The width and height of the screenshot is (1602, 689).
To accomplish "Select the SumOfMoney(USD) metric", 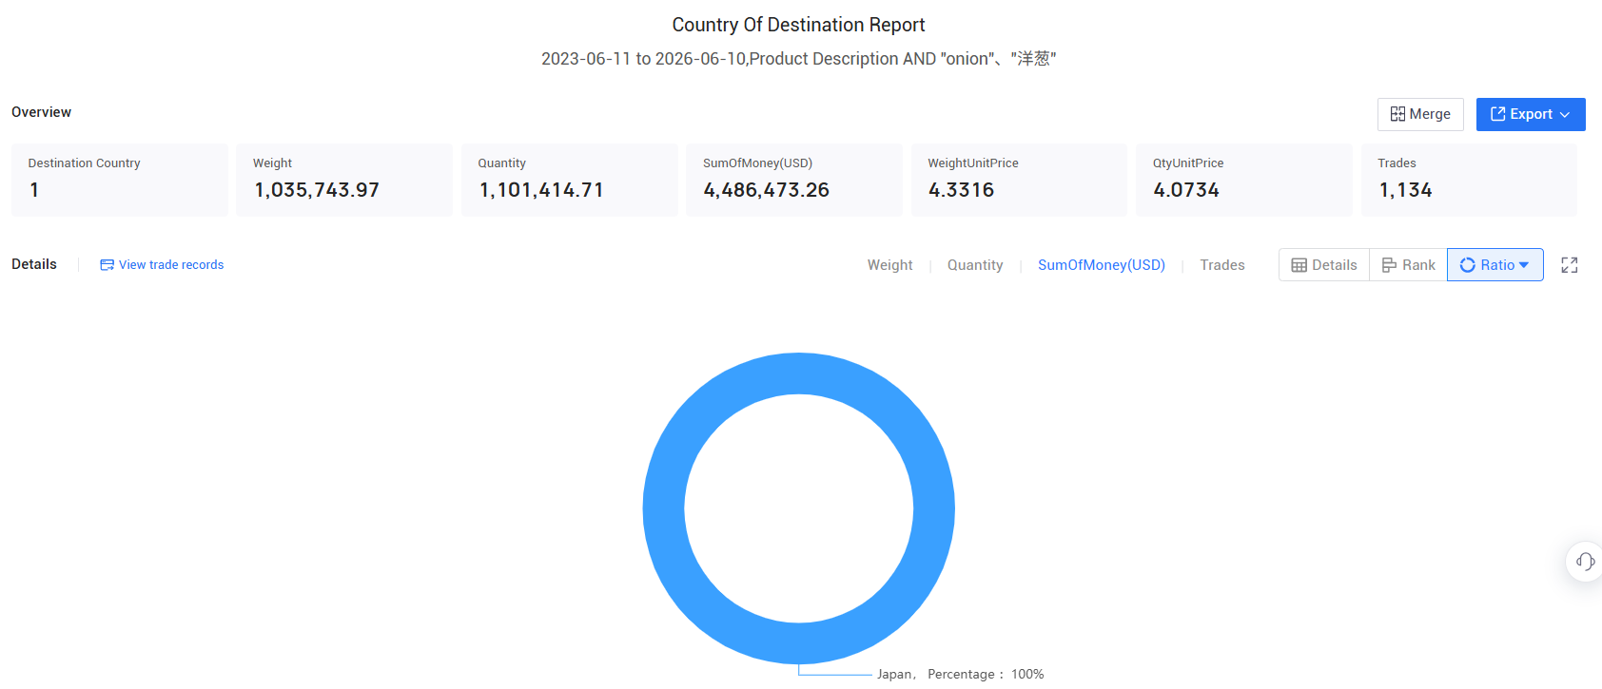I will 1102,265.
